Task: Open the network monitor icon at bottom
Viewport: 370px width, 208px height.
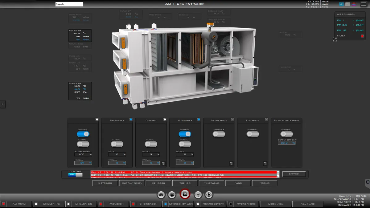Action: 198,194
